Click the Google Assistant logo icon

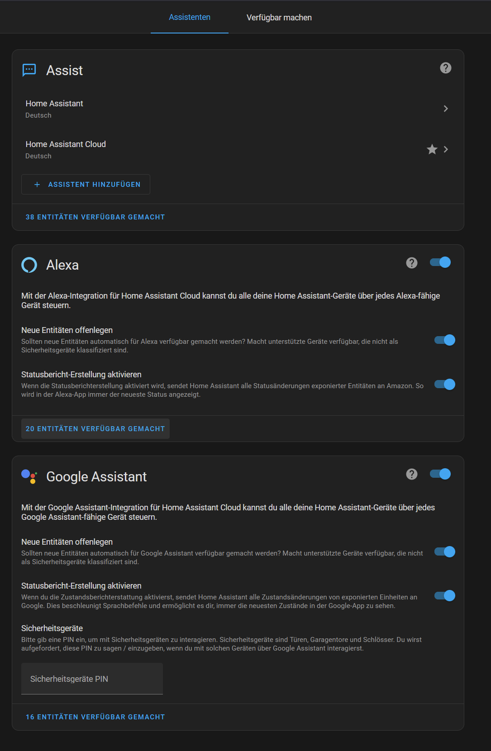pos(29,476)
